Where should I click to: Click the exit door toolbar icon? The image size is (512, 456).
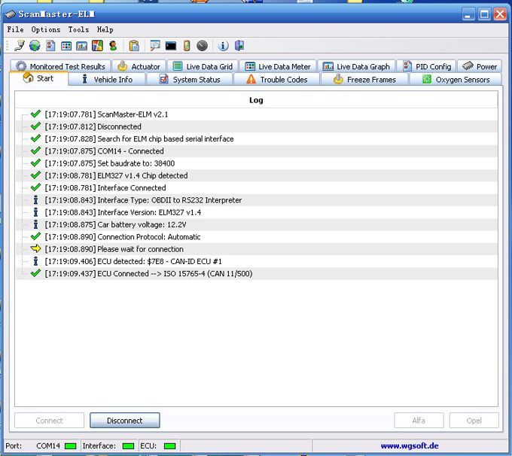239,46
